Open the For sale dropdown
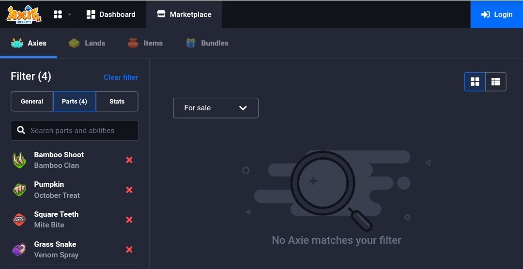 pos(216,108)
